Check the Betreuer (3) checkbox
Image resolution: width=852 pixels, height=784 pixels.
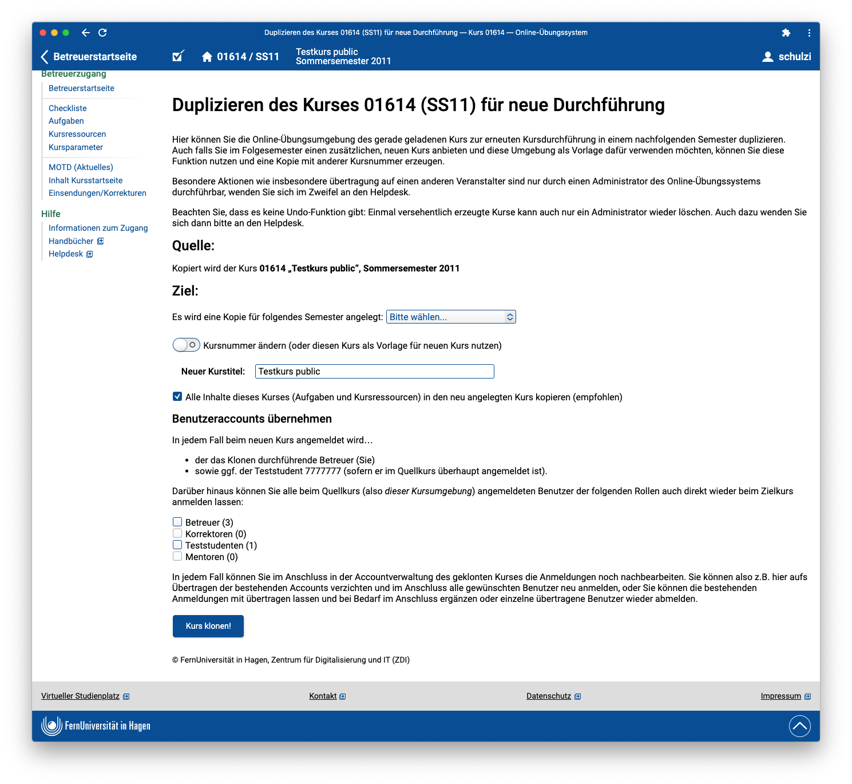point(177,522)
